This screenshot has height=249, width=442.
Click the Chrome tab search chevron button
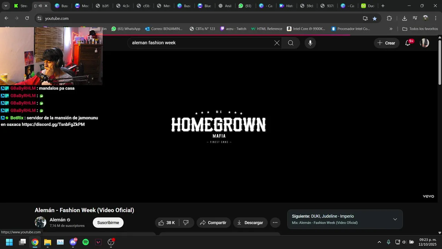point(6,6)
